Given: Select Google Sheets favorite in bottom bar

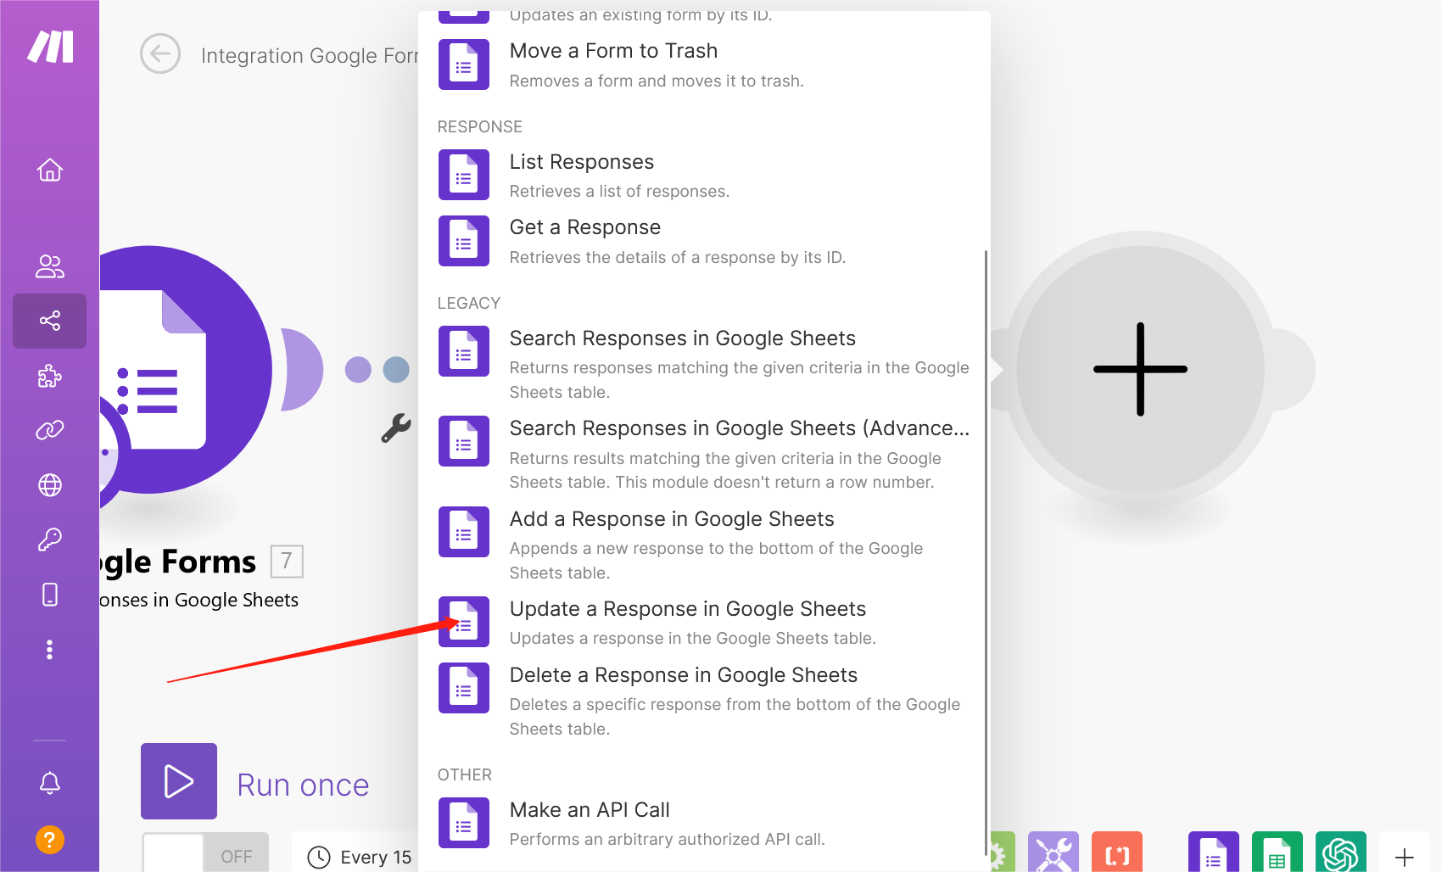Looking at the screenshot, I should tap(1277, 852).
